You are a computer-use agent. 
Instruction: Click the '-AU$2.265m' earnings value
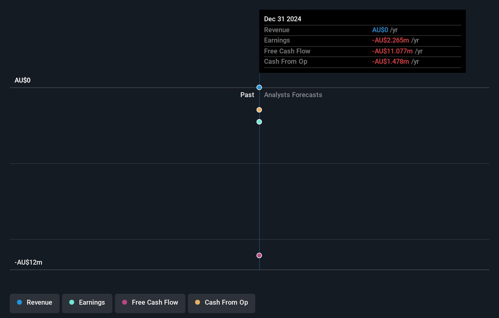pos(391,40)
